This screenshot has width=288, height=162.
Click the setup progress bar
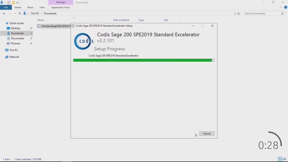coord(144,60)
